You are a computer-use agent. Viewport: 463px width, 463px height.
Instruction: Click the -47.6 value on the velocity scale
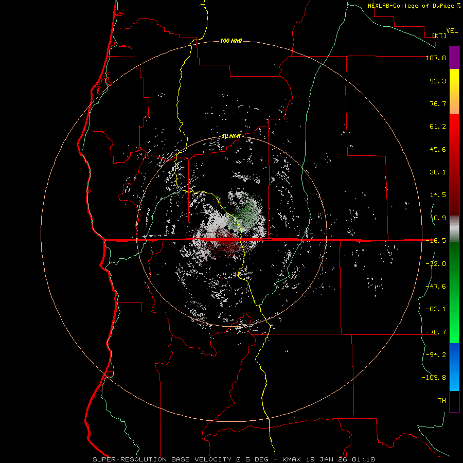point(436,287)
